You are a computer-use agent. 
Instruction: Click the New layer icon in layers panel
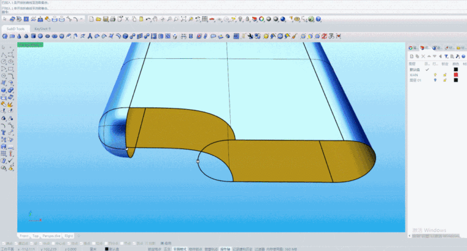tap(411, 56)
